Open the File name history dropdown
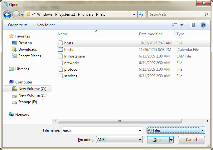213x150 pixels. click(x=140, y=131)
